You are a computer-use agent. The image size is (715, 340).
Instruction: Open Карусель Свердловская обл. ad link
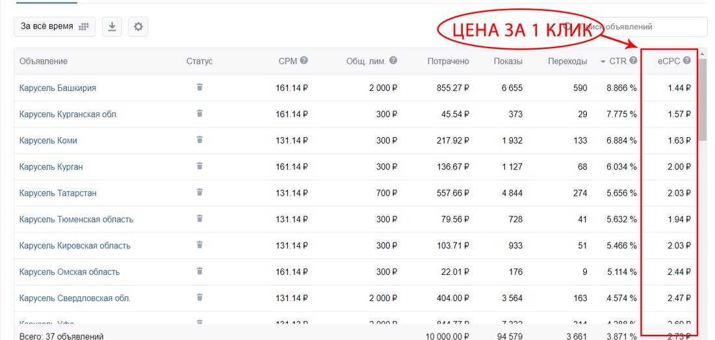75,298
